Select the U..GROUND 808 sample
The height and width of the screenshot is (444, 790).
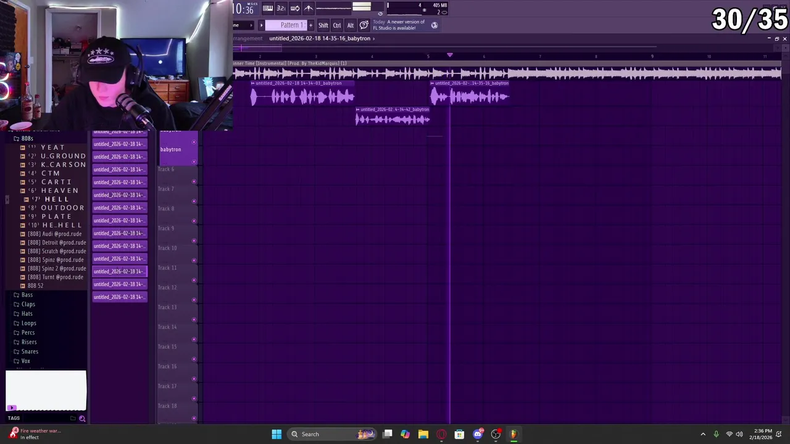click(x=53, y=156)
